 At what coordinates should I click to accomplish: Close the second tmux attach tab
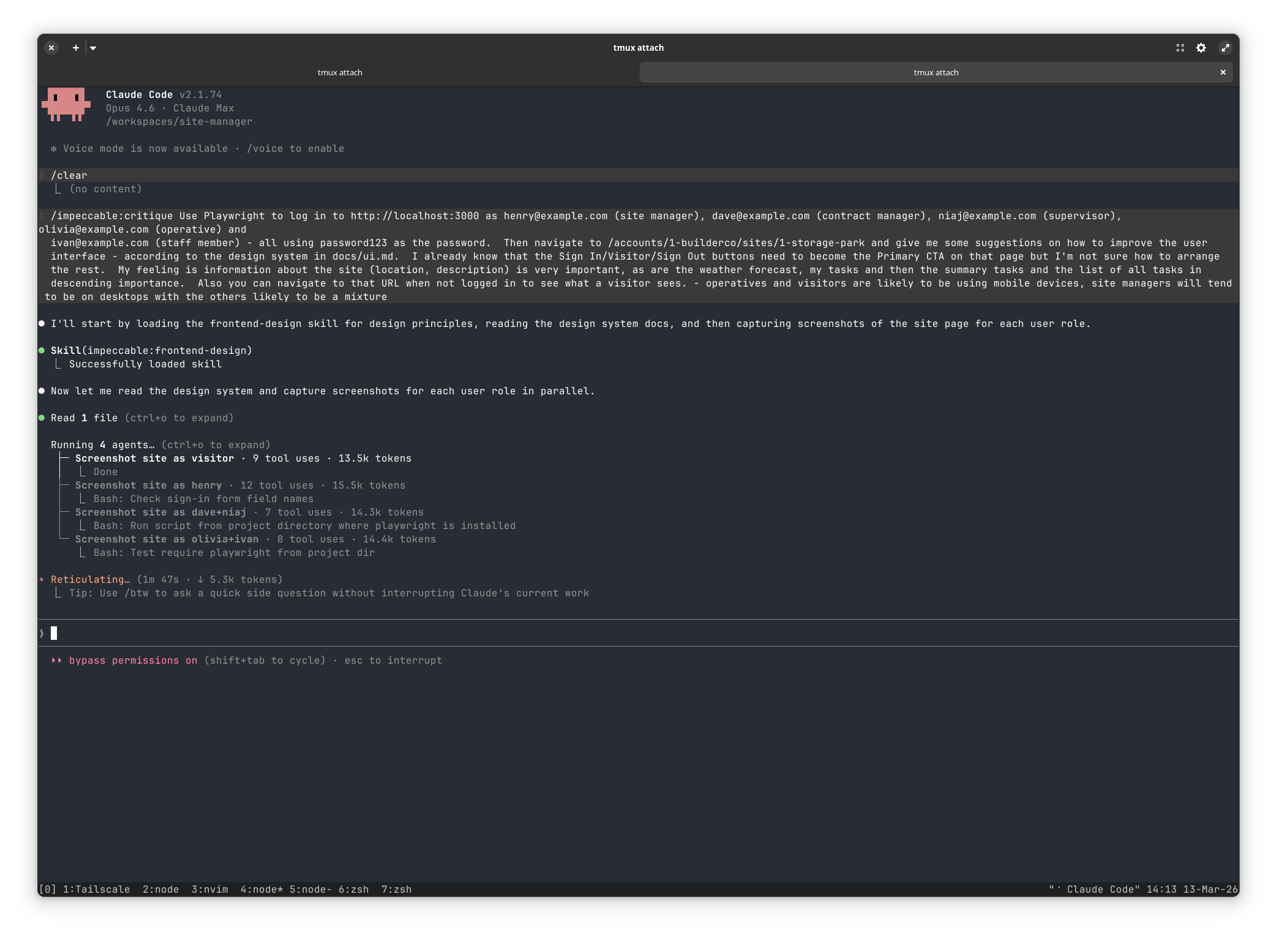(1223, 72)
